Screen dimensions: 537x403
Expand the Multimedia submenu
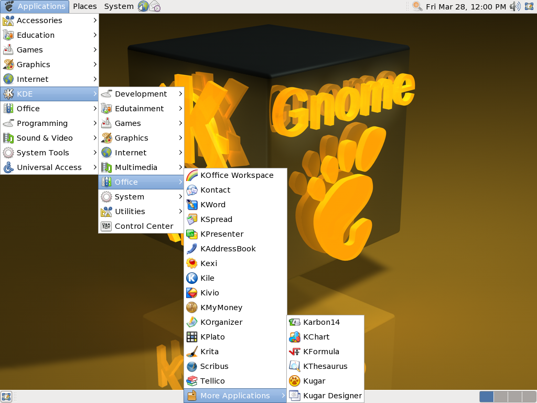pyautogui.click(x=136, y=167)
